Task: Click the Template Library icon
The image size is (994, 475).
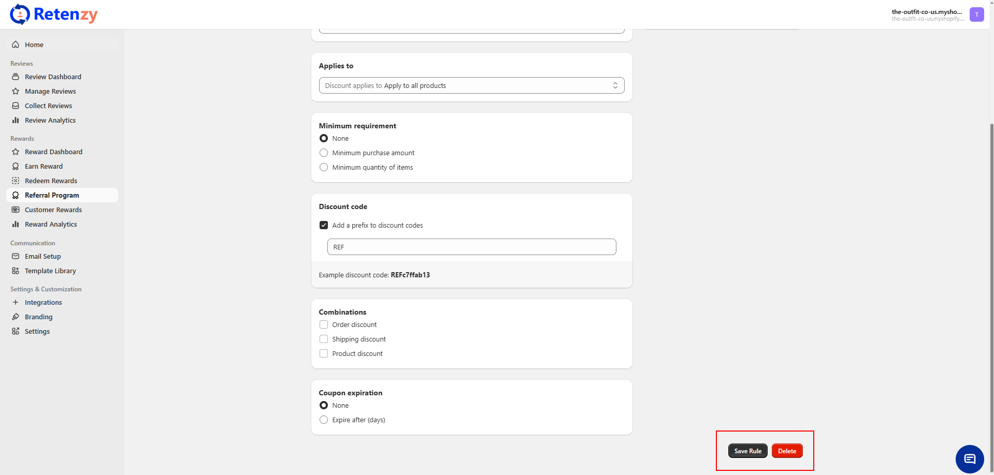Action: click(16, 271)
